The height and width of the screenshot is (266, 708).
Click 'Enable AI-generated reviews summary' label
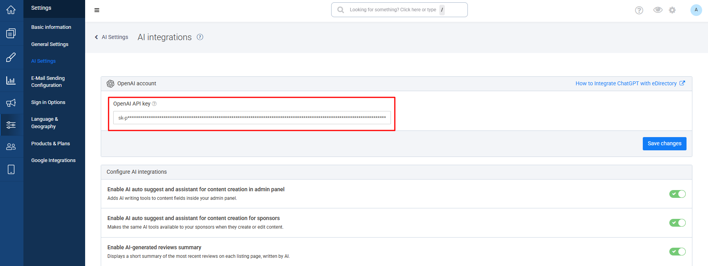(x=154, y=247)
